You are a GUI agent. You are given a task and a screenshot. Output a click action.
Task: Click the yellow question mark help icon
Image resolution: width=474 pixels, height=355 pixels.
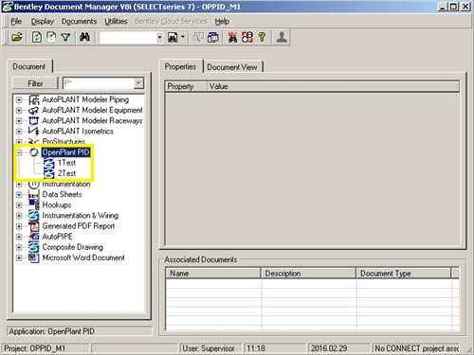(262, 37)
